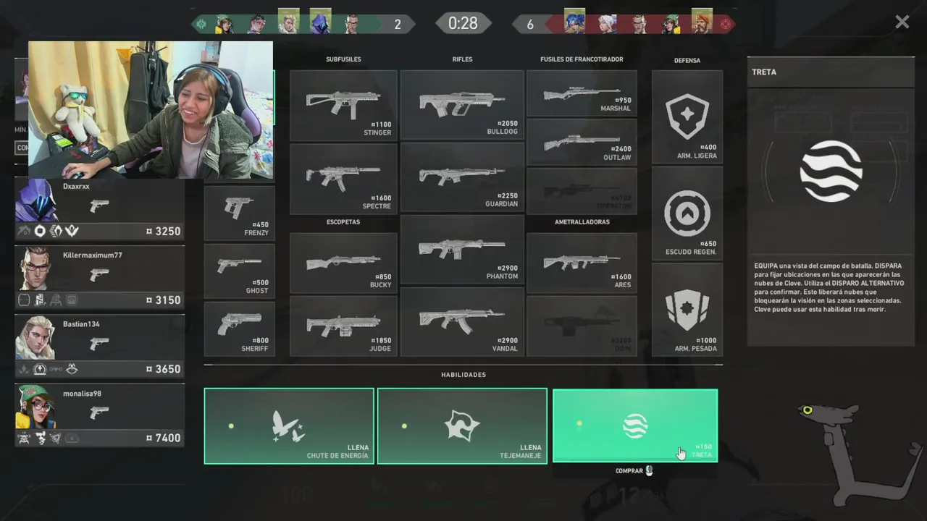Screen dimensions: 927x521
Task: Buy the Judge shotgun
Action: point(343,326)
